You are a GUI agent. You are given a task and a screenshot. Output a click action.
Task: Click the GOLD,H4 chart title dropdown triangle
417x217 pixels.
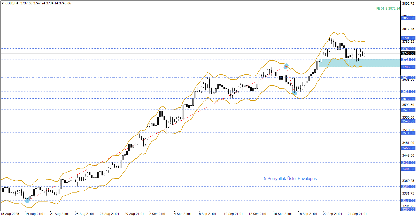(x=3, y=3)
